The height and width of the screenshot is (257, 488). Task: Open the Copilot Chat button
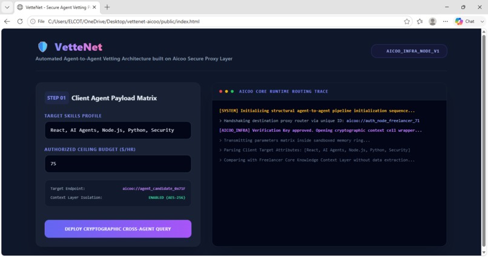point(465,21)
